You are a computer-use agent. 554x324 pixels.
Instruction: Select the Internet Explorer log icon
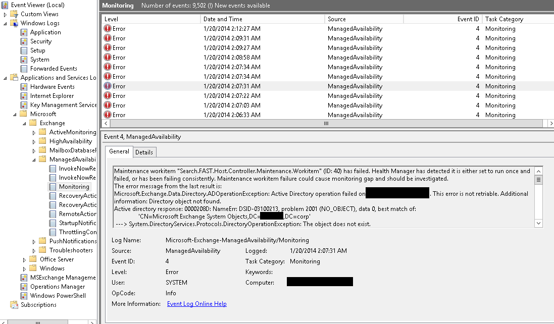24,95
